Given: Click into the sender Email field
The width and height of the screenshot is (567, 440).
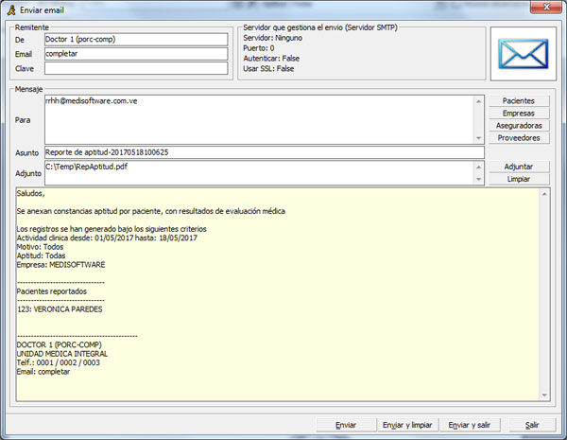Looking at the screenshot, I should 135,54.
